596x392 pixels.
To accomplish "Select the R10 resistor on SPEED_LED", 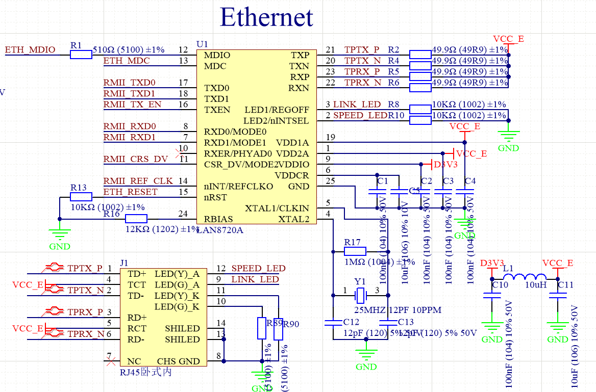I will click(x=420, y=120).
